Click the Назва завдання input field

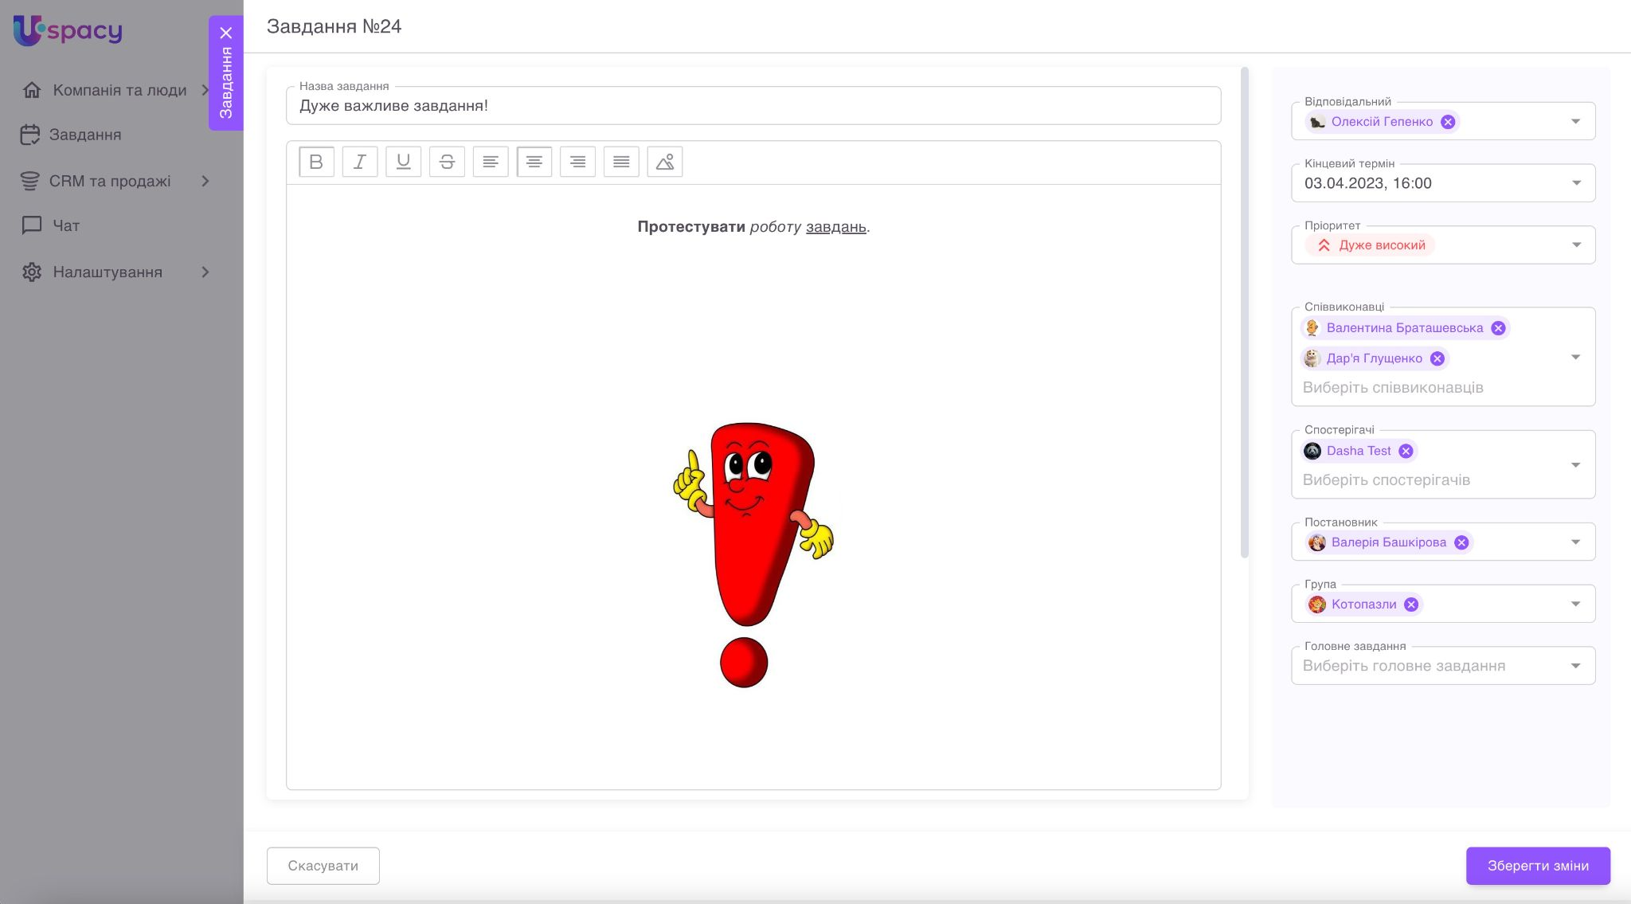click(753, 106)
